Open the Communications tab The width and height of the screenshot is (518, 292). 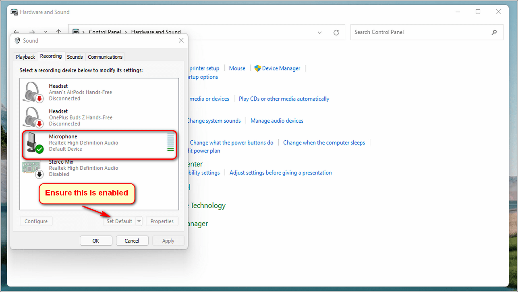(x=105, y=57)
